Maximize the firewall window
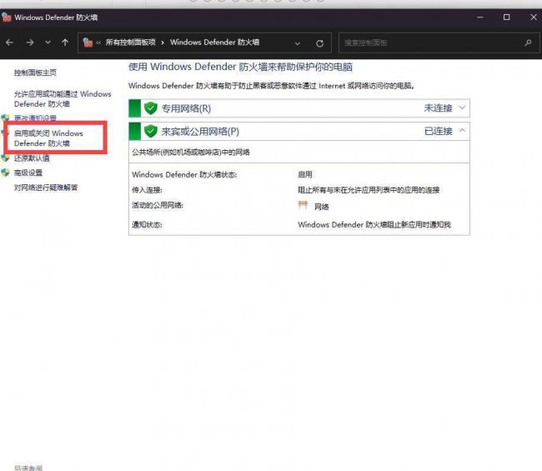 [506, 18]
